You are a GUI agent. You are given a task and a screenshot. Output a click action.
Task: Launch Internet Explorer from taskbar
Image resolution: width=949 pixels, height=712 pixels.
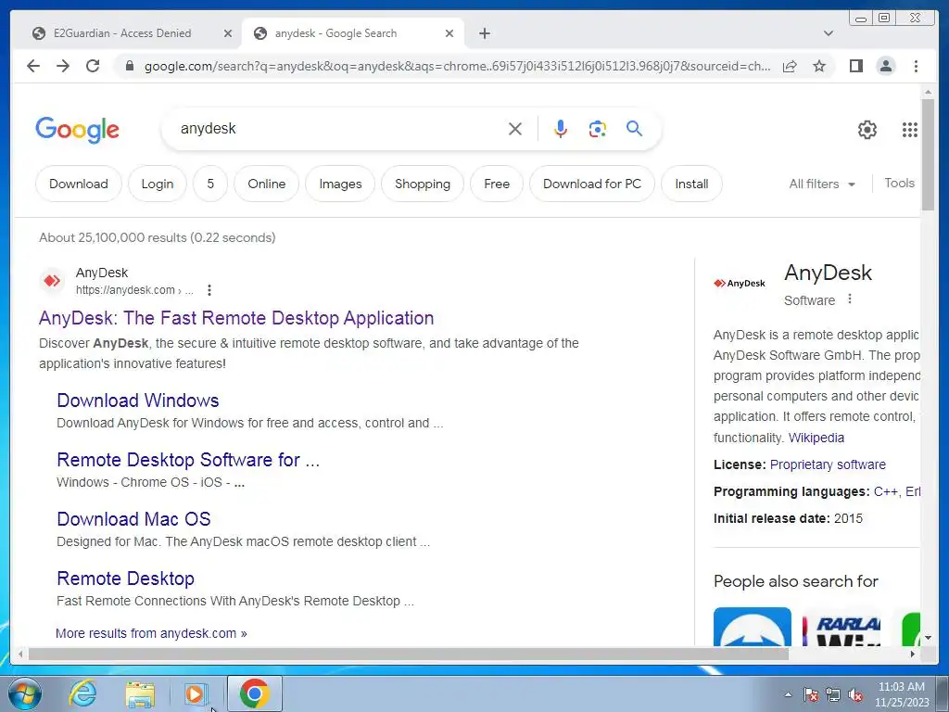click(x=82, y=693)
